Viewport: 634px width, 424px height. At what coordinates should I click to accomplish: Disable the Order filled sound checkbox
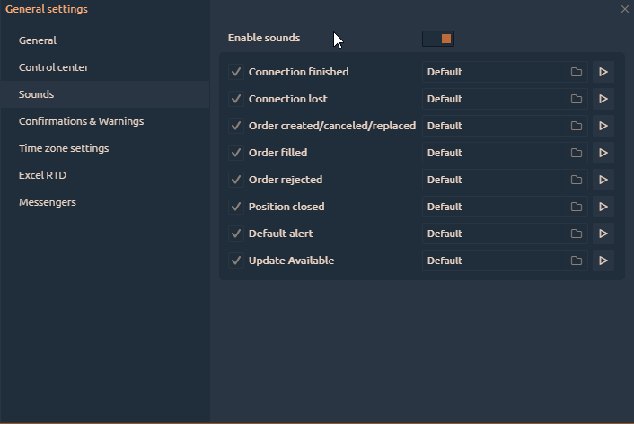point(236,153)
